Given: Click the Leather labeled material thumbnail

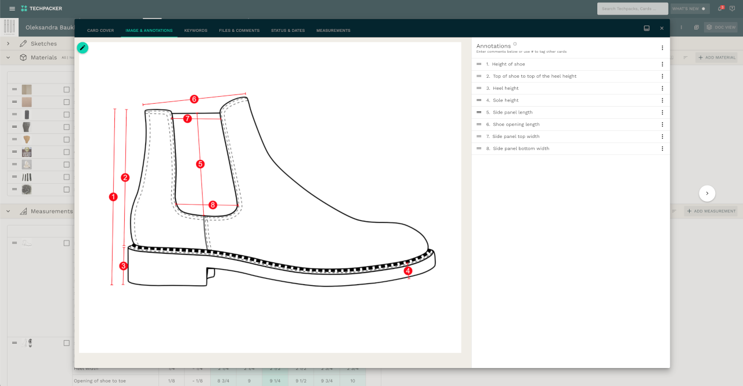Looking at the screenshot, I should click(27, 152).
